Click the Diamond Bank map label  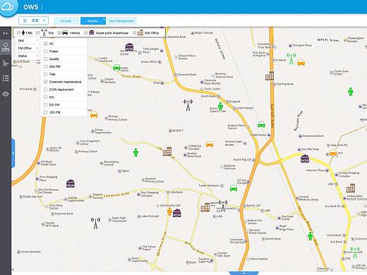(x=187, y=75)
